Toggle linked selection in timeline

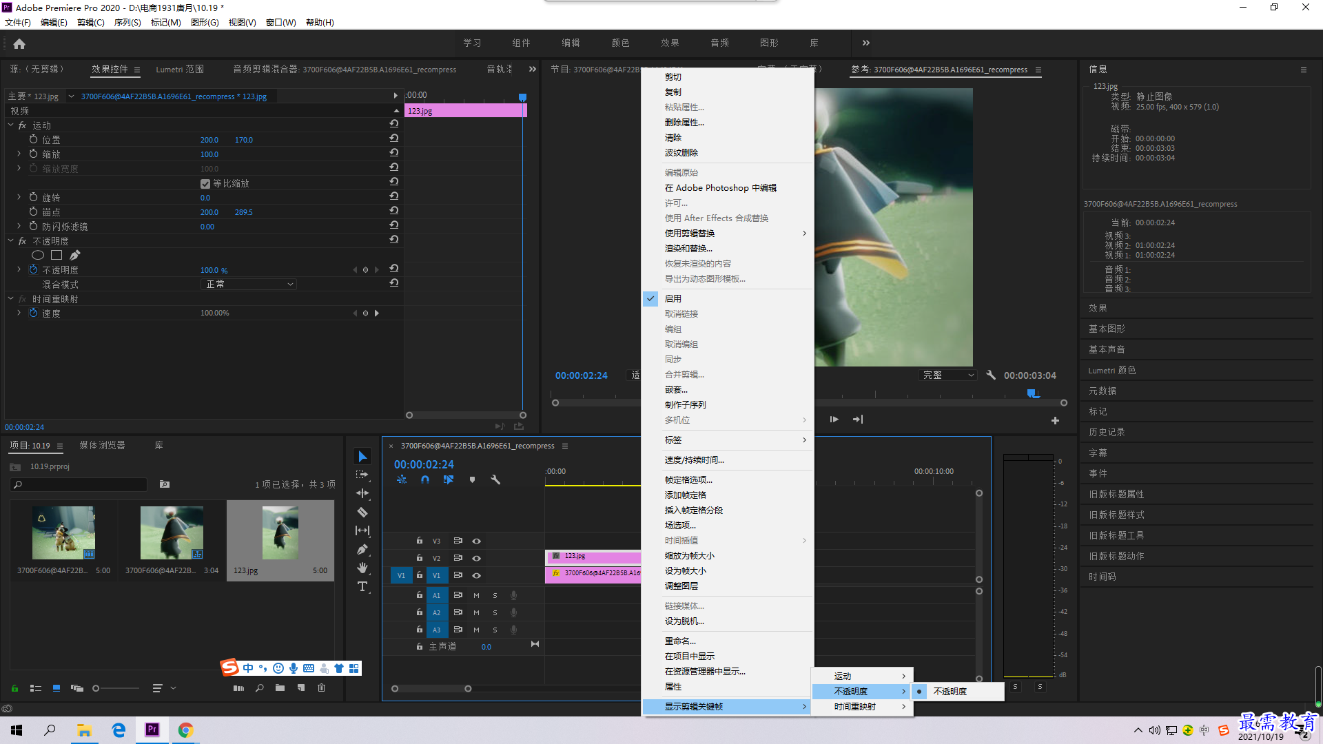point(449,479)
